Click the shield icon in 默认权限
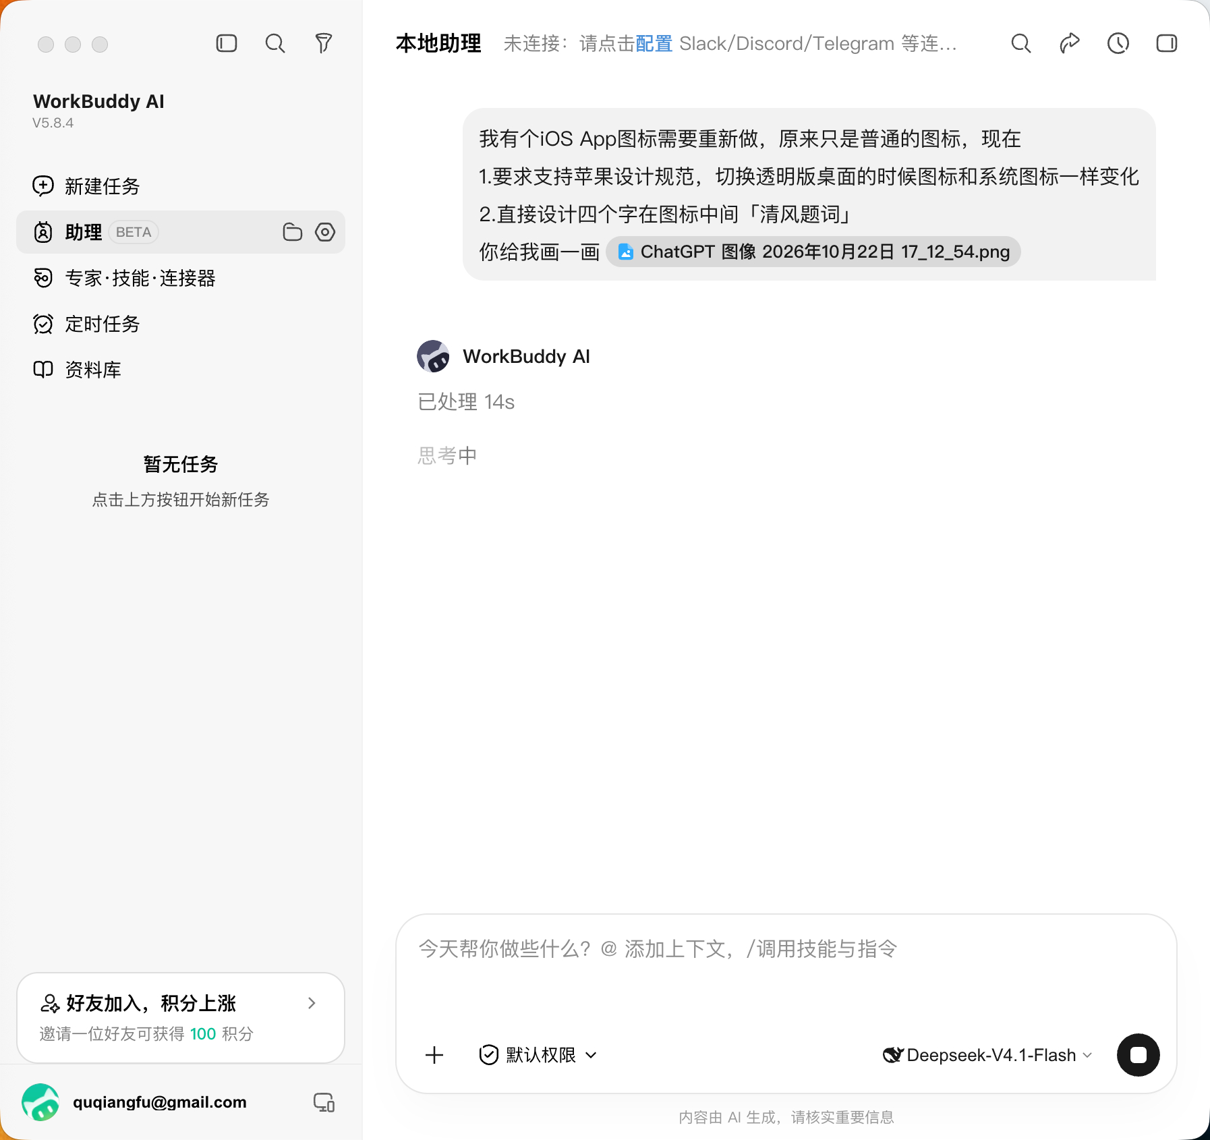 click(489, 1055)
